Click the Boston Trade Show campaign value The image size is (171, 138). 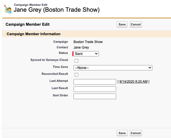[x=88, y=42]
